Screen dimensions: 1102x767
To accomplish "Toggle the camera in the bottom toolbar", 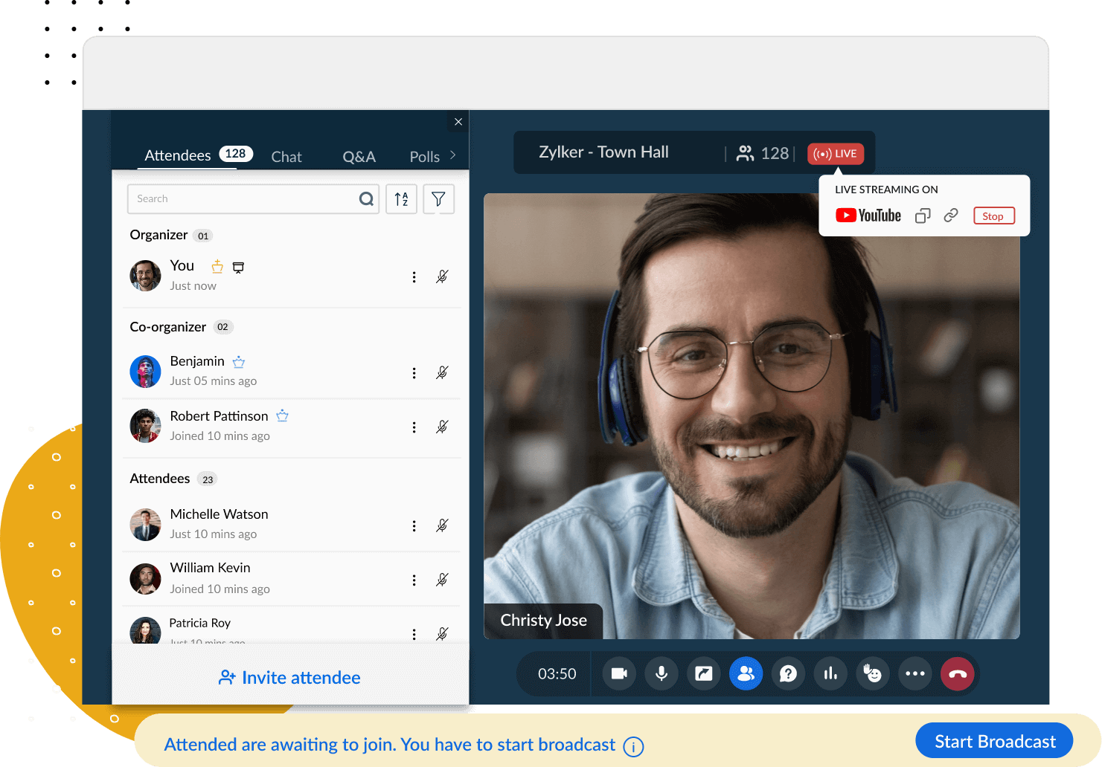I will click(x=618, y=673).
